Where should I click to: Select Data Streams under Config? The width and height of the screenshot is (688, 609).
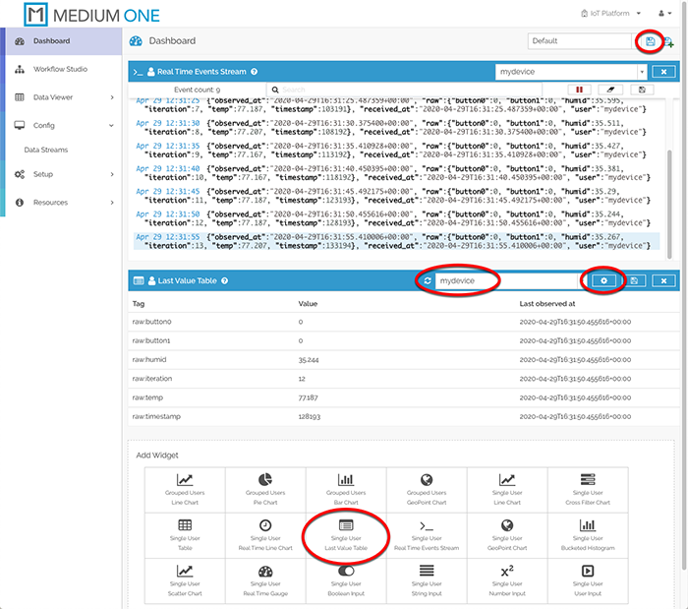pyautogui.click(x=45, y=150)
